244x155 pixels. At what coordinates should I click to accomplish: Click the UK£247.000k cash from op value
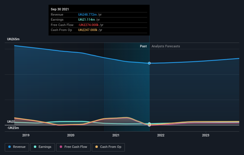point(88,30)
